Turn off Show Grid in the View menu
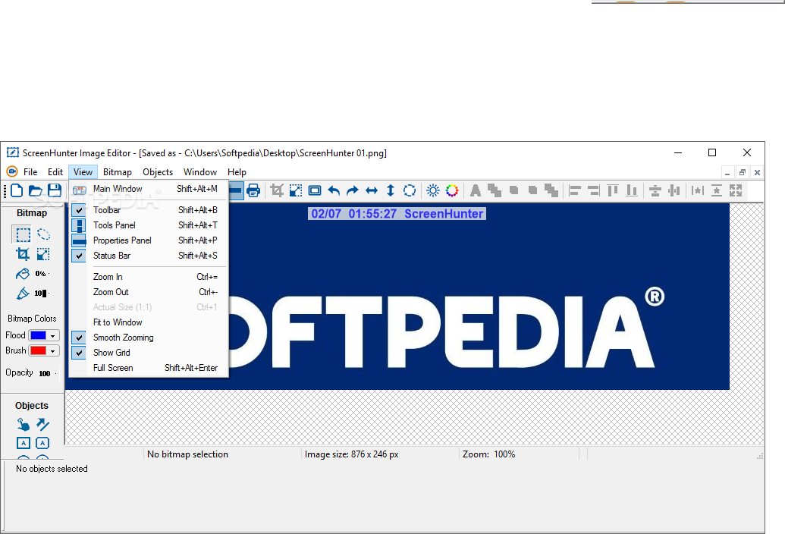This screenshot has height=534, width=785. (x=149, y=352)
